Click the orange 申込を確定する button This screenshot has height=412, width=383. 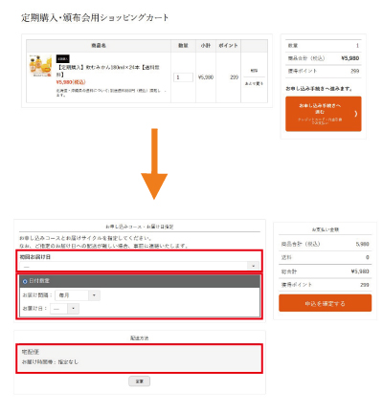[x=325, y=303]
